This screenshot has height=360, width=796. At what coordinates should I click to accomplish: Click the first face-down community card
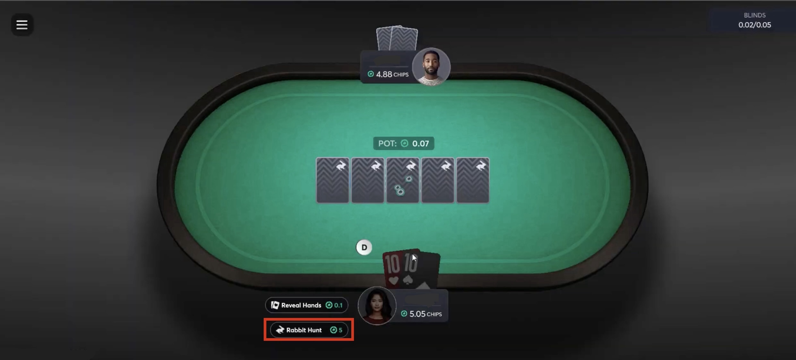(332, 180)
